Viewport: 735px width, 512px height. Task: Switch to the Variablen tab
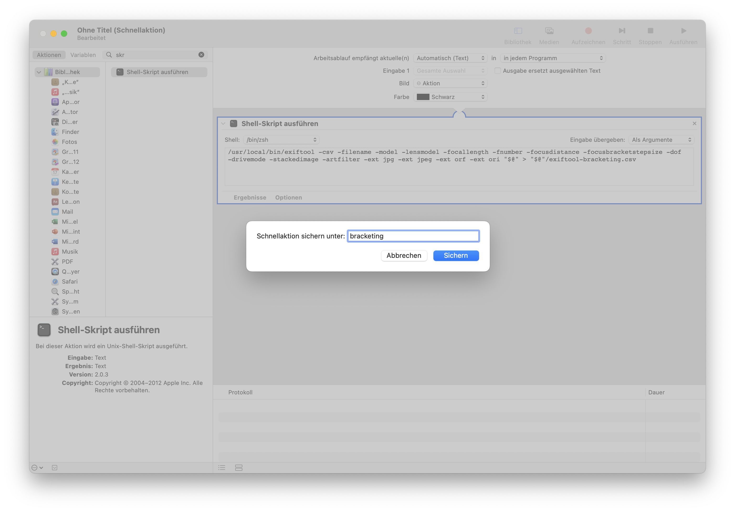coord(83,55)
